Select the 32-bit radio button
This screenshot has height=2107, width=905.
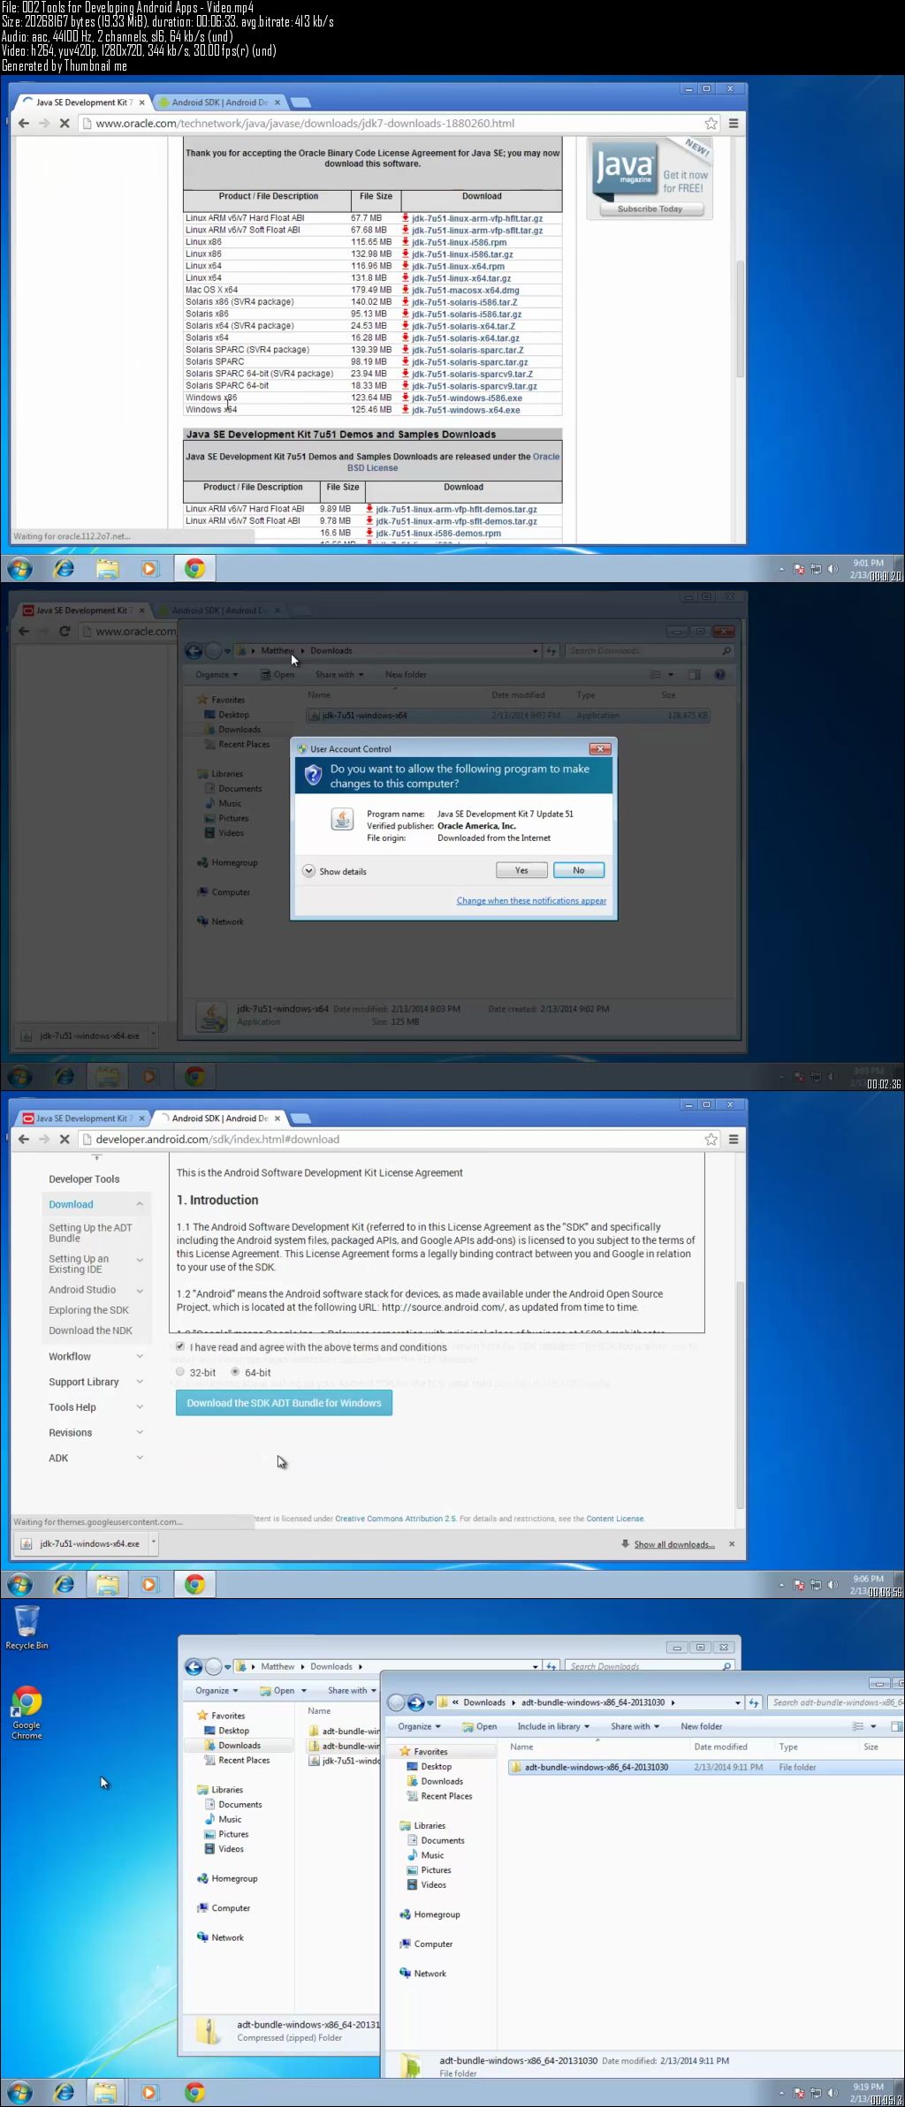180,1372
